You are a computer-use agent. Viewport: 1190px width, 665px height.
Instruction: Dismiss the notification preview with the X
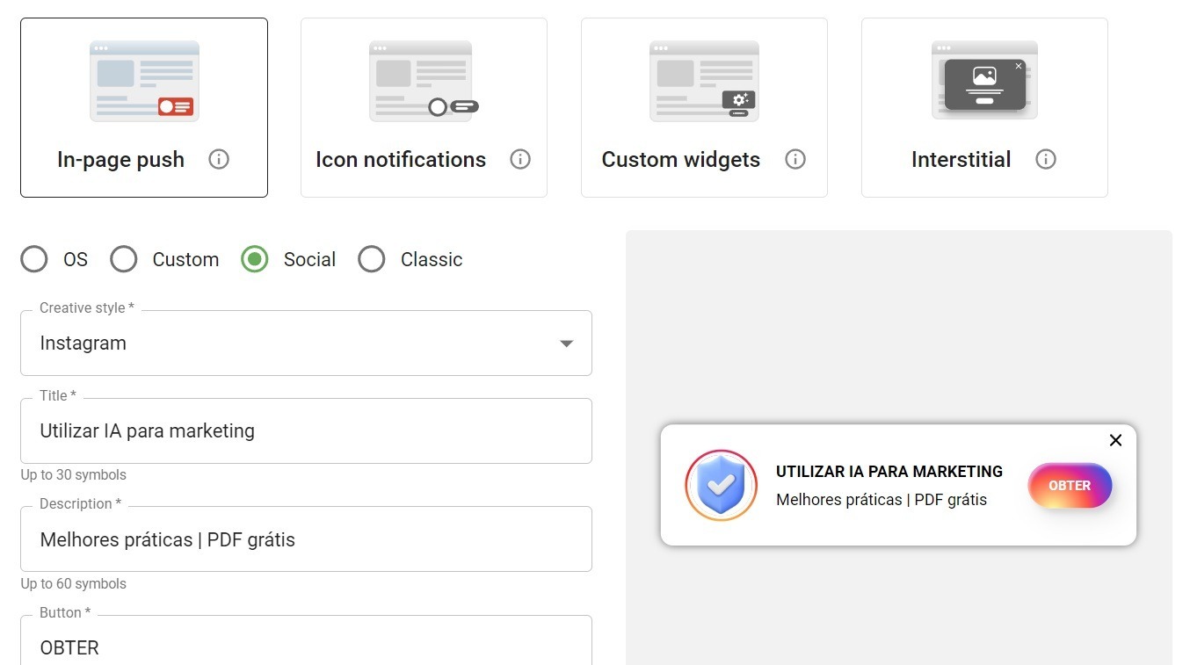point(1115,440)
